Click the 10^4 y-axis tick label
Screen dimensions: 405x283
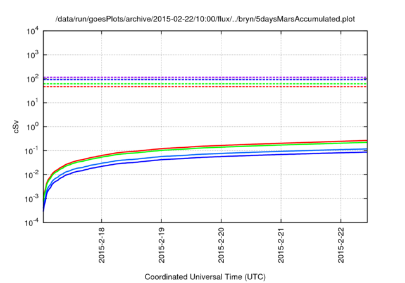(x=33, y=31)
